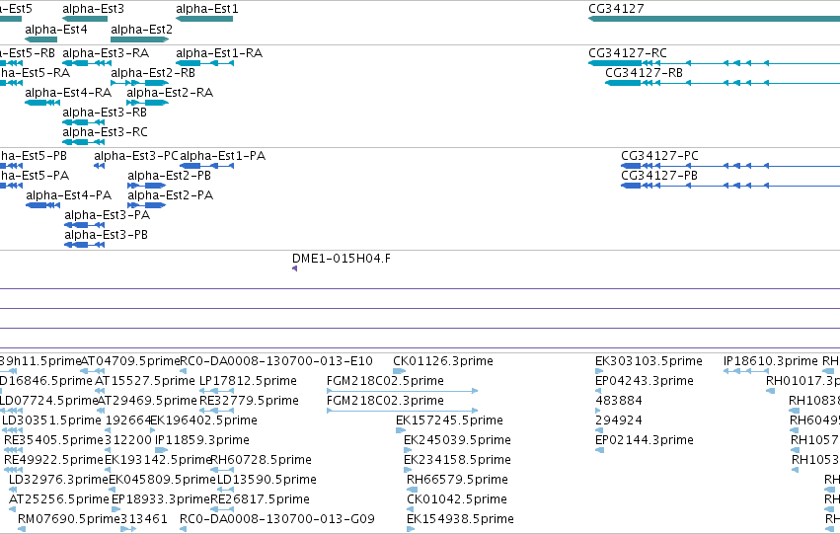Viewport: 840px width, 534px height.
Task: Select EST EK154938.5prime
Action: [x=461, y=519]
